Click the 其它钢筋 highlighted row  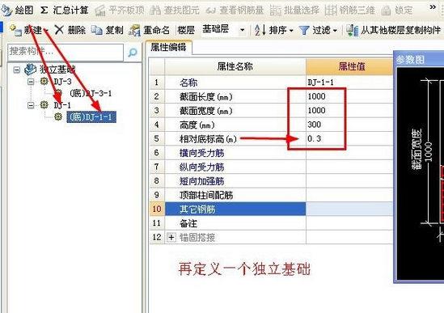click(271, 209)
